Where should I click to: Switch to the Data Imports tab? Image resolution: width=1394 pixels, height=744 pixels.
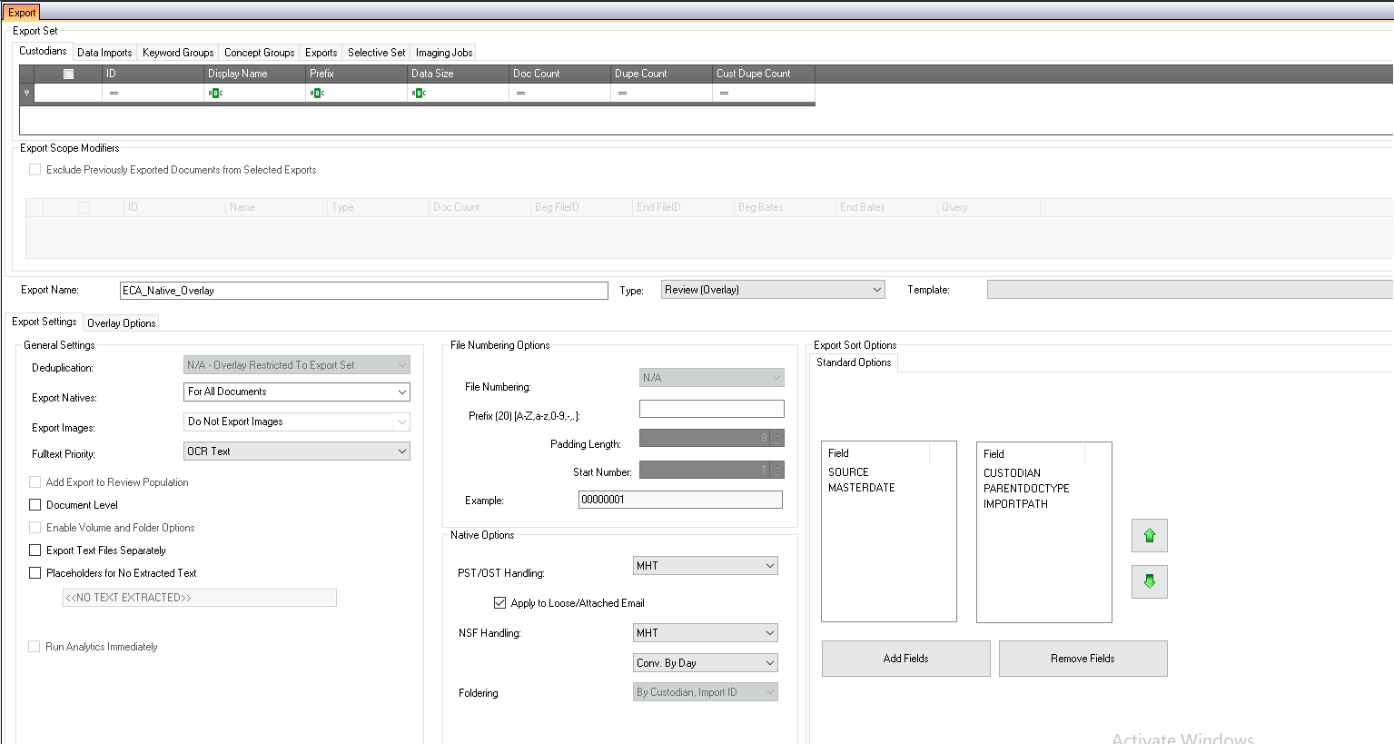(x=104, y=53)
